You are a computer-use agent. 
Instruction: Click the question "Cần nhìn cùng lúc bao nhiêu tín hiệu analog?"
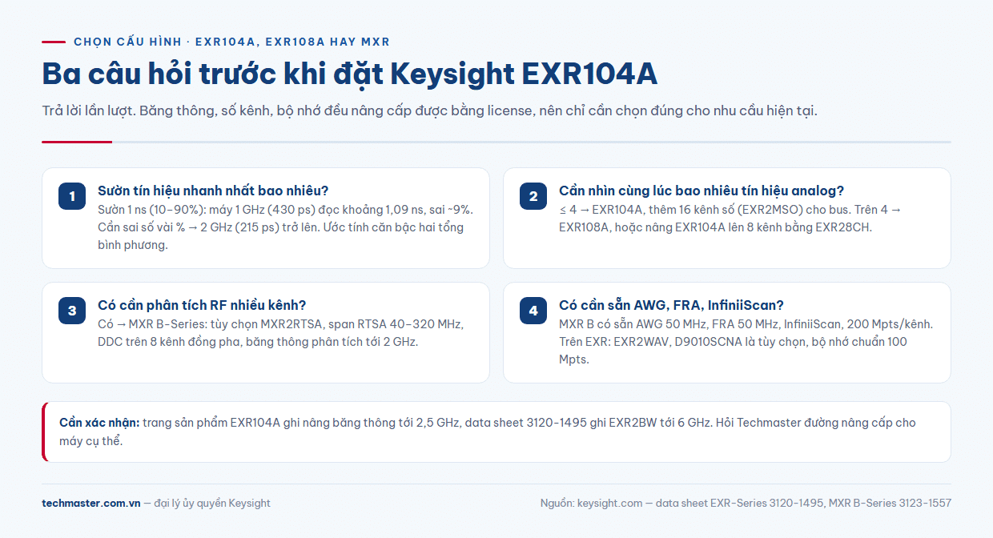point(702,191)
